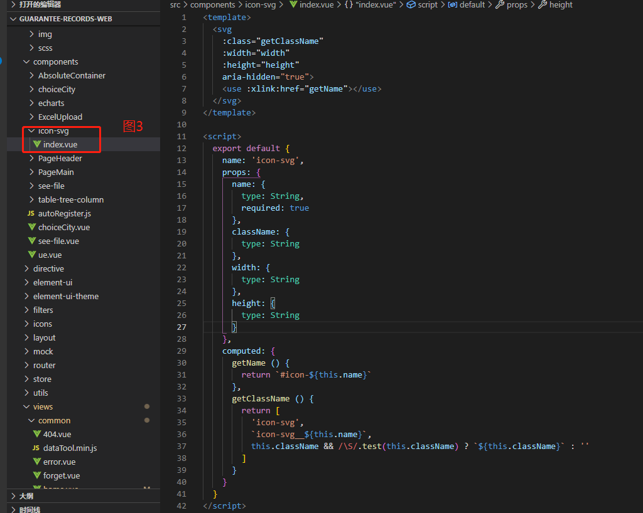Open forget.vue file

pos(62,475)
